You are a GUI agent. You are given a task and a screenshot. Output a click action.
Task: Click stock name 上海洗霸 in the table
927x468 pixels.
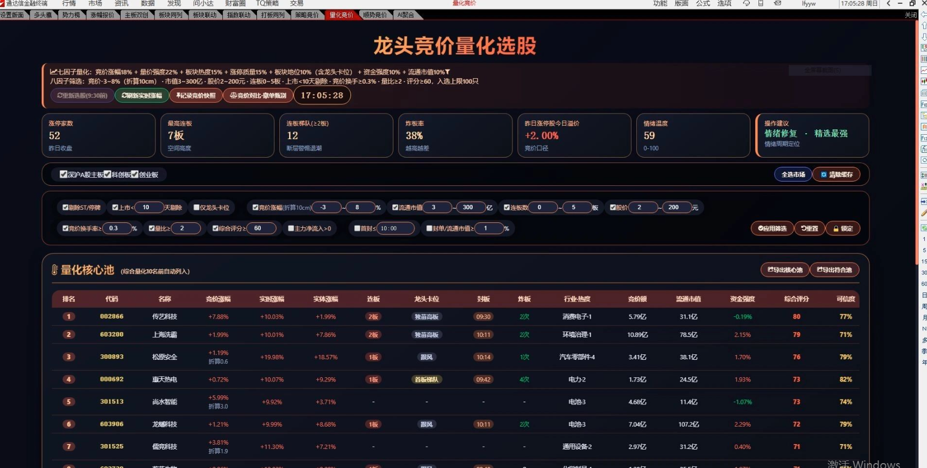165,335
